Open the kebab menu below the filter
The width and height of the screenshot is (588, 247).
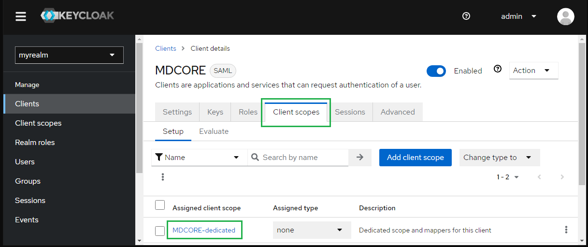coord(163,177)
